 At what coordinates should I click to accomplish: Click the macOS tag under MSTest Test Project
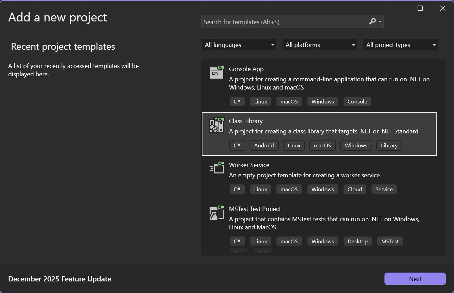[289, 241]
